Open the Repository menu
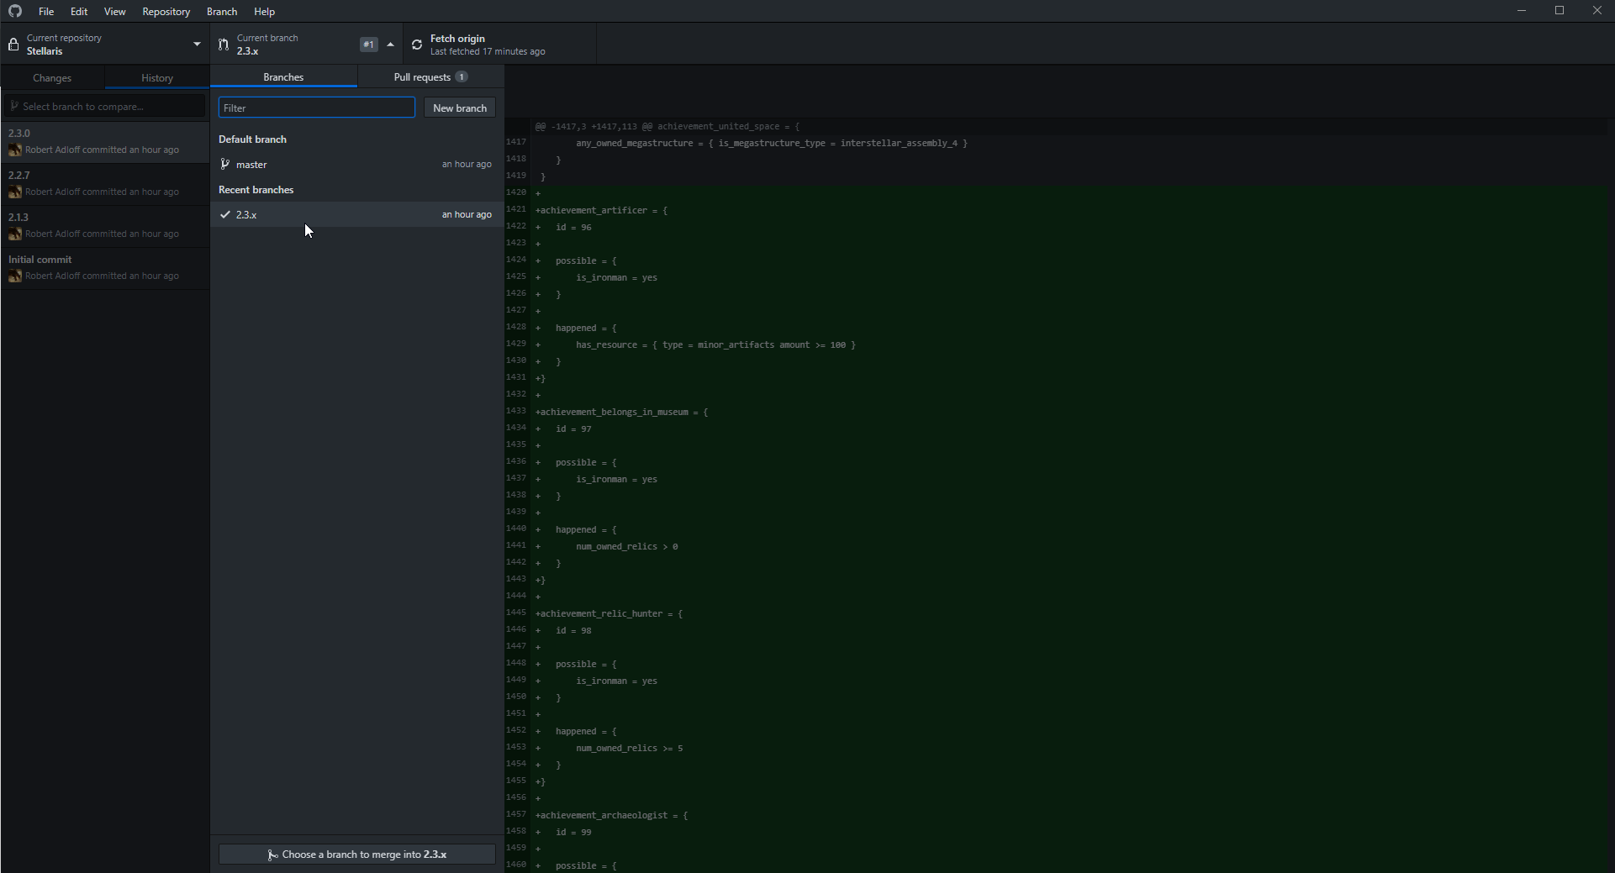Viewport: 1615px width, 873px height. tap(166, 12)
